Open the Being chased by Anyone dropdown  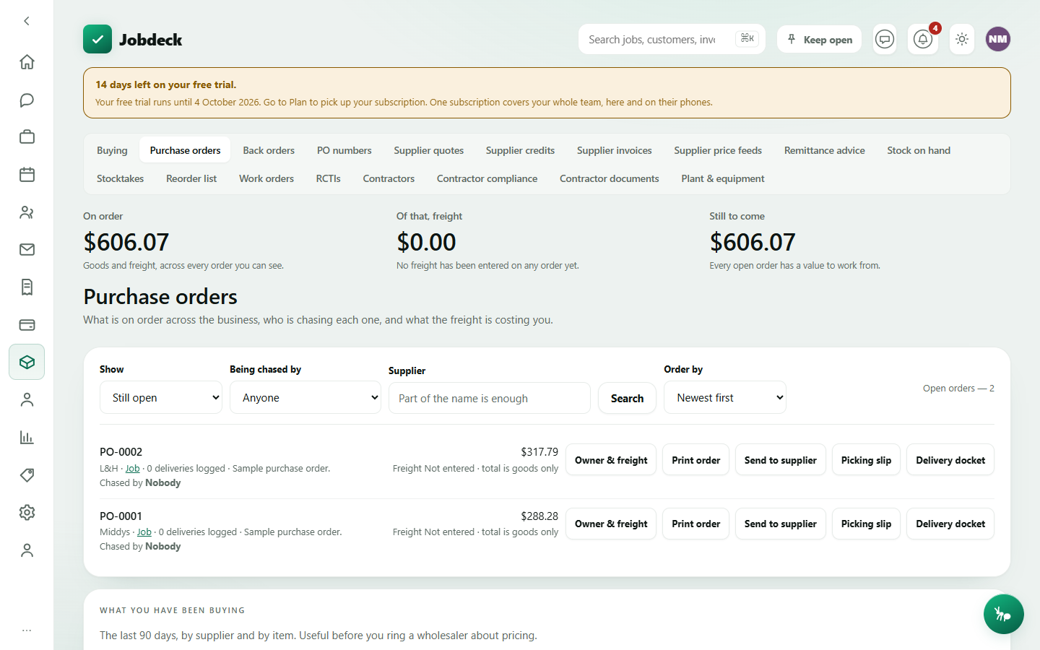305,397
